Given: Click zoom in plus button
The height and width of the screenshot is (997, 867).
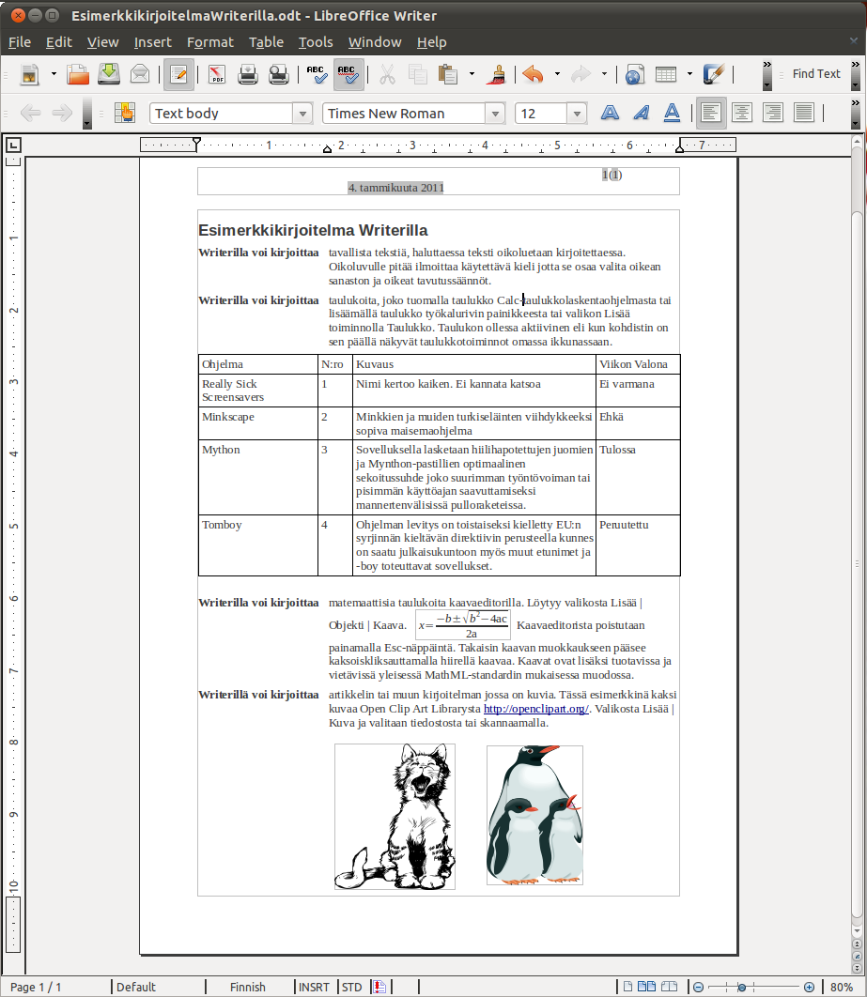Looking at the screenshot, I should [809, 988].
